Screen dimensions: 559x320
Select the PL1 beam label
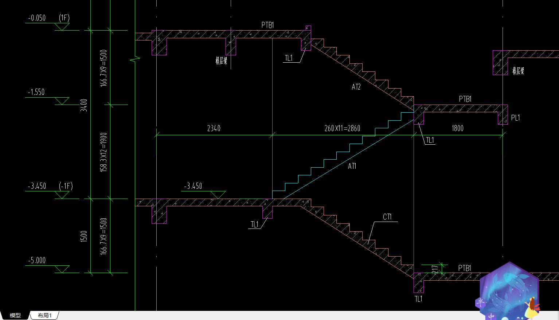515,118
